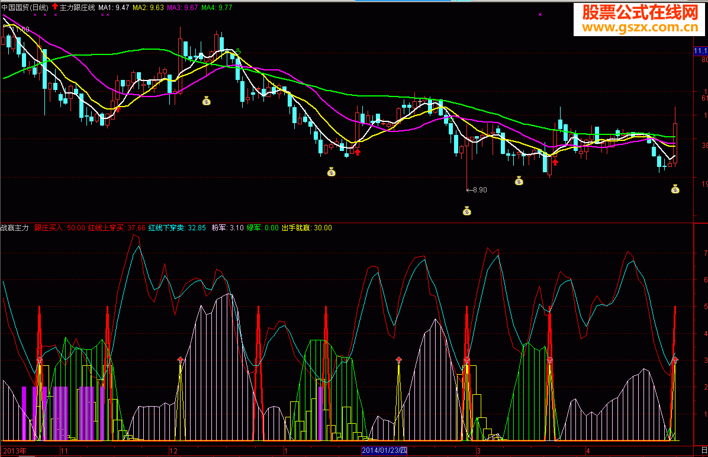Click the money bag icon below mid-March candles
This screenshot has height=457, width=708.
tap(519, 181)
